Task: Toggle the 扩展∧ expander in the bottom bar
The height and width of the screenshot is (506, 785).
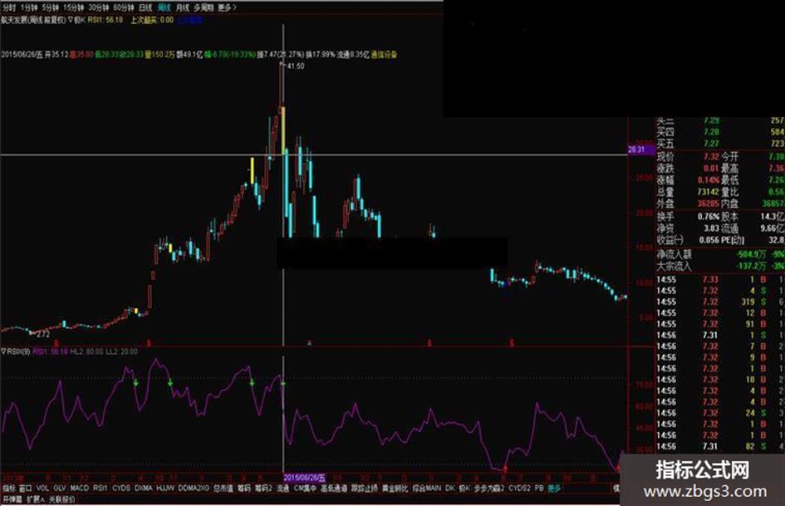Action: tap(36, 499)
